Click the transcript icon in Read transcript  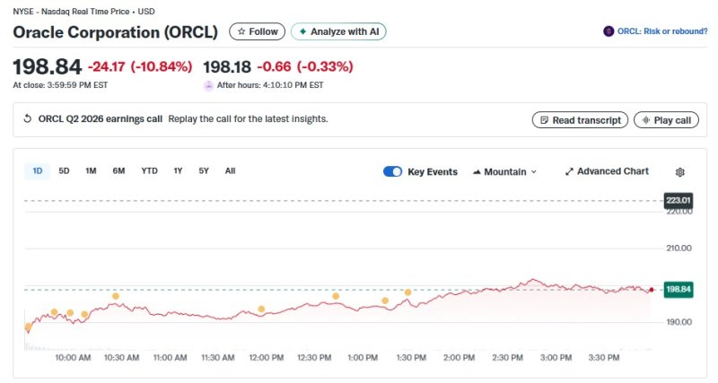(543, 120)
